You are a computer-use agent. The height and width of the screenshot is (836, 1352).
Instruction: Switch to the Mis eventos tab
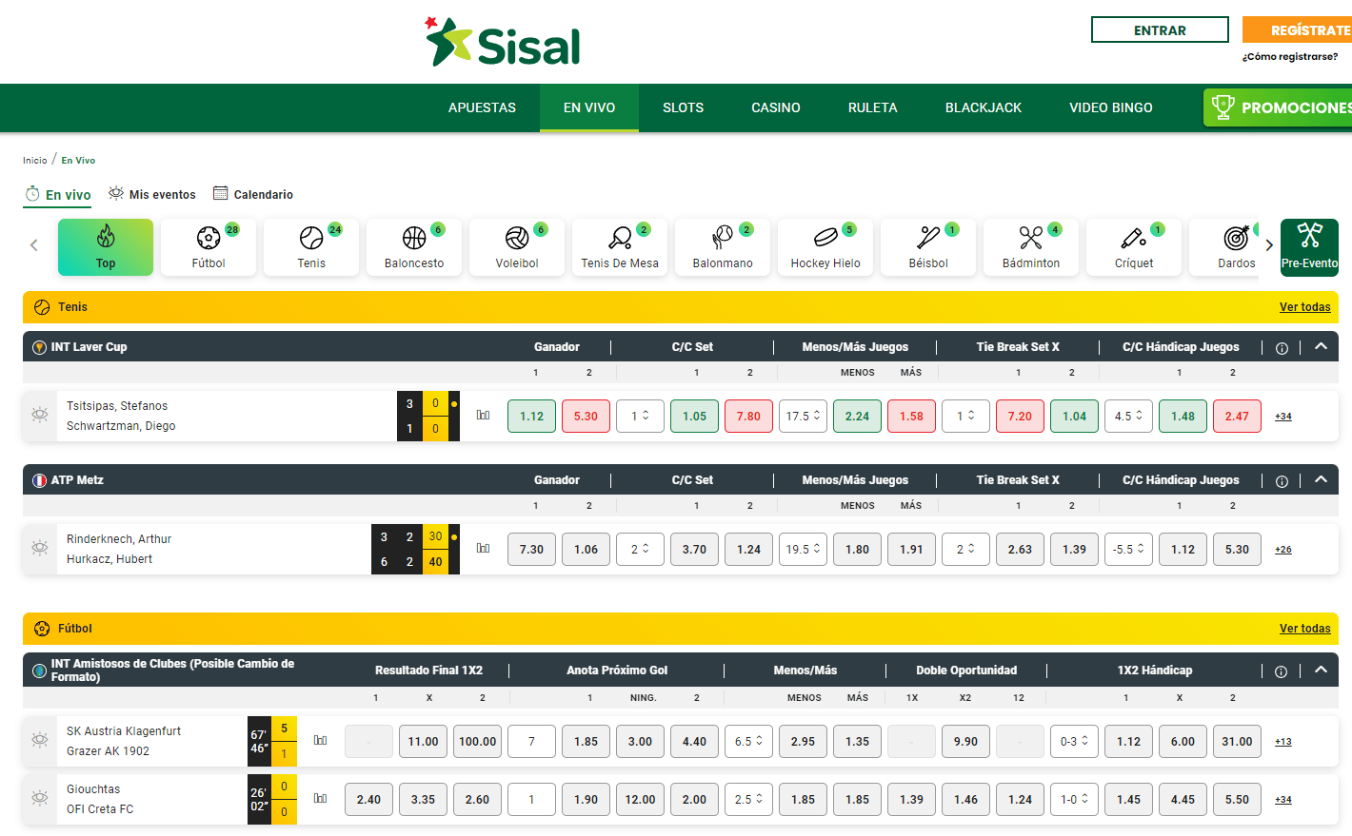151,194
